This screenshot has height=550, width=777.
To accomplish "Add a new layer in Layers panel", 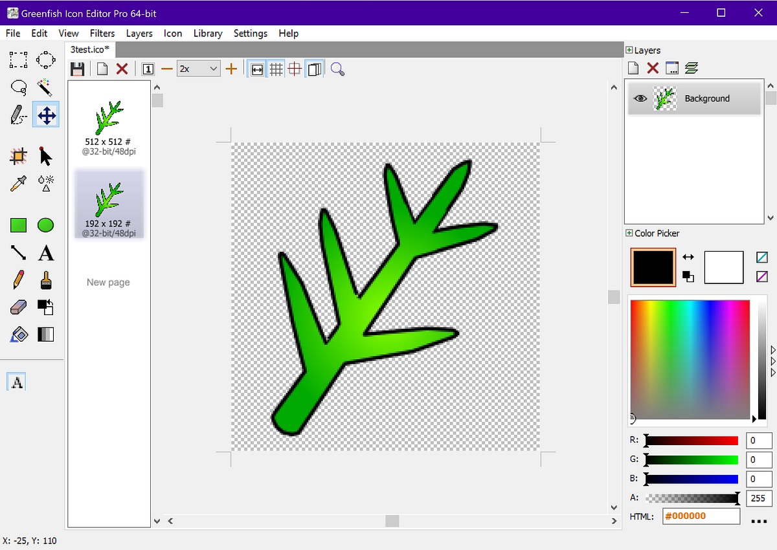I will click(x=633, y=67).
